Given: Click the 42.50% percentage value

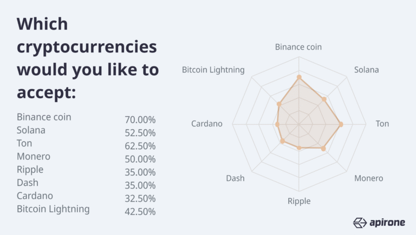Looking at the screenshot, I should [140, 211].
